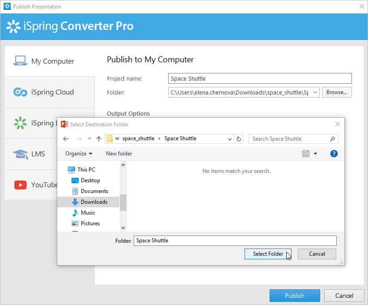Image resolution: width=368 pixels, height=305 pixels.
Task: Expand the address bar path dropdown
Action: click(x=230, y=139)
